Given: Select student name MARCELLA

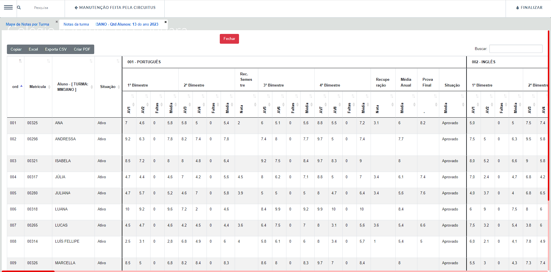Looking at the screenshot, I should click(65, 263).
